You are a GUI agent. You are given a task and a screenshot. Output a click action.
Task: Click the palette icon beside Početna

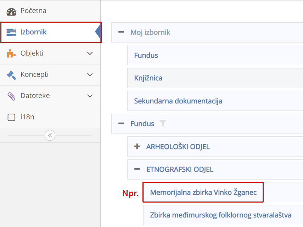[11, 11]
